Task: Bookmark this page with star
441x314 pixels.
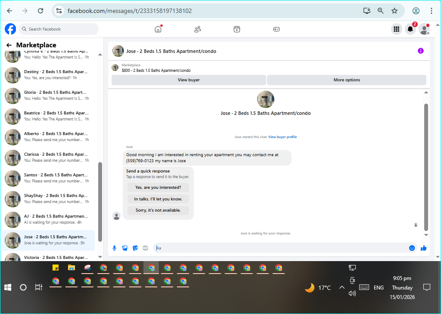Action: click(394, 11)
